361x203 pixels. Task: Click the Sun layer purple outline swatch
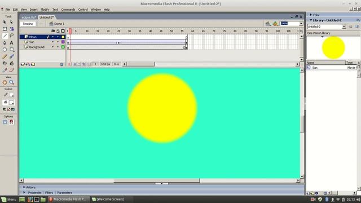pyautogui.click(x=63, y=42)
